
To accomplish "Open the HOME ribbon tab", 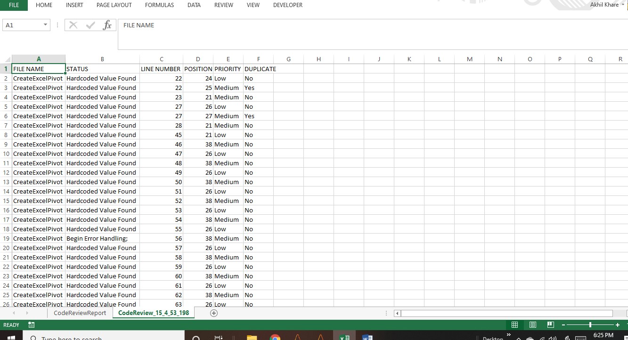I will pos(44,5).
